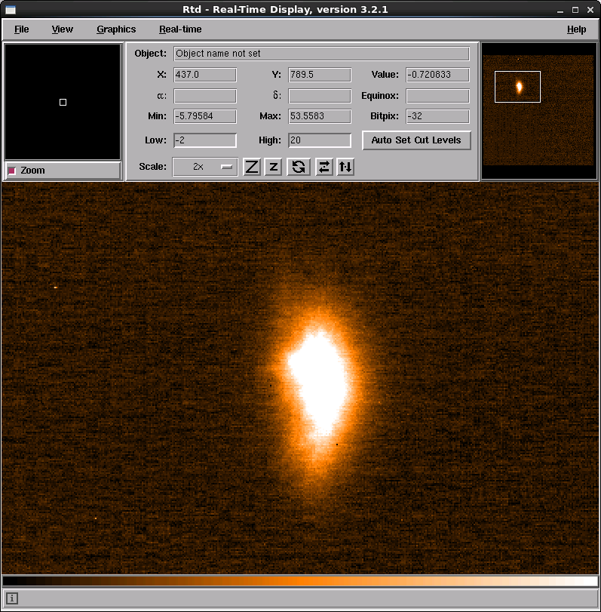This screenshot has height=612, width=601.
Task: Click in the High cut level field
Action: (x=319, y=140)
